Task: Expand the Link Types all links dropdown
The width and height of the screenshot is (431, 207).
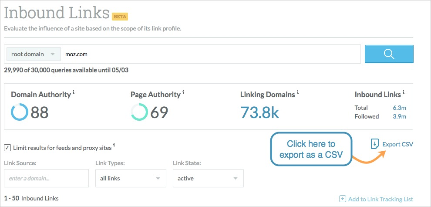Action: [131, 178]
